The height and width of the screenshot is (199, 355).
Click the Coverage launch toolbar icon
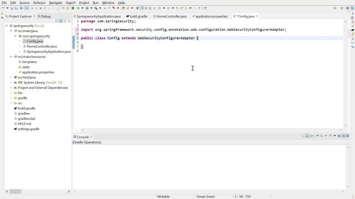click(96, 8)
